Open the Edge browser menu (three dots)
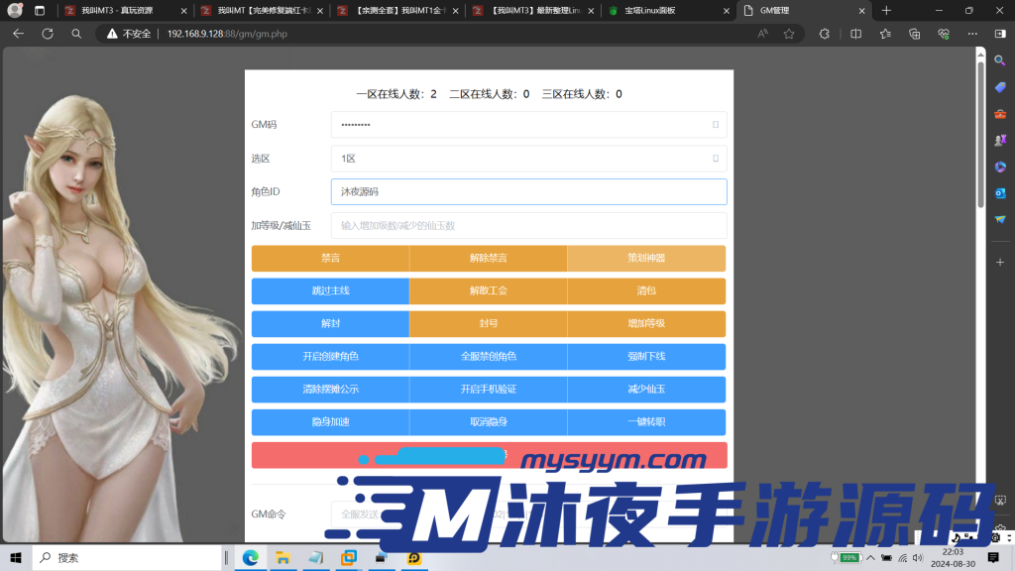 coord(972,33)
